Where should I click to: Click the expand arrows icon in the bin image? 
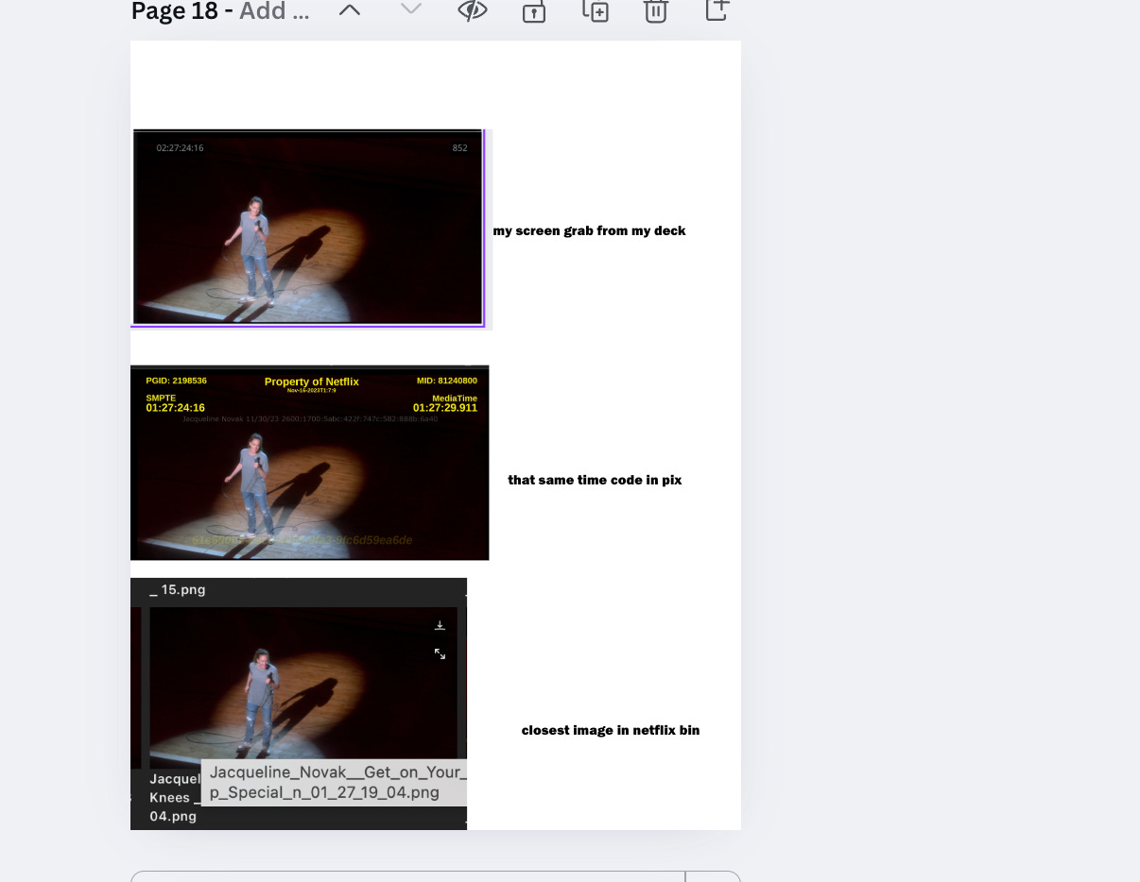[440, 653]
